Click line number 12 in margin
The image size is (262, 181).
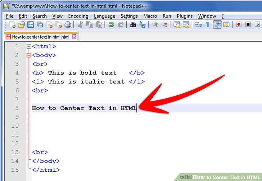(15, 143)
